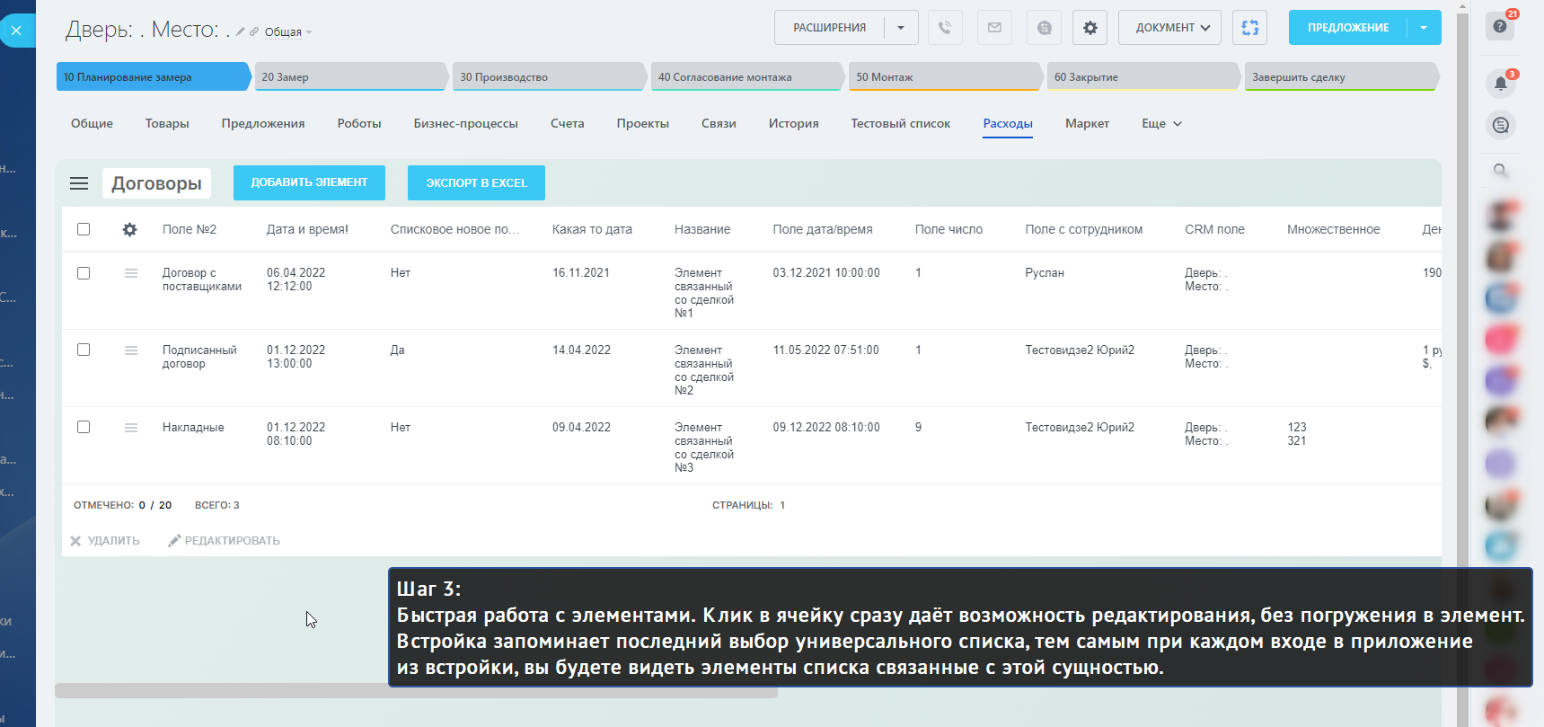This screenshot has width=1544, height=727.
Task: Tick the checkbox for Накладные row
Action: (x=84, y=427)
